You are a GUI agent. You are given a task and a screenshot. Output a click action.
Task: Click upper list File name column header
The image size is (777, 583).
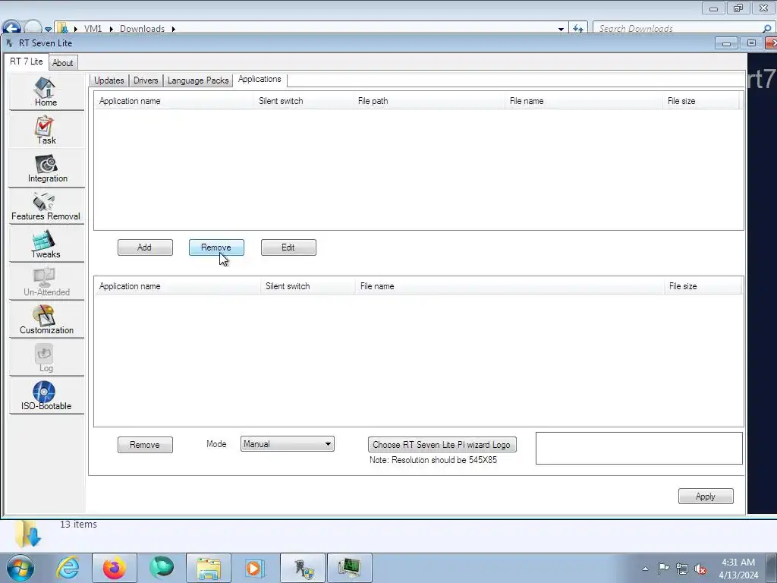click(x=584, y=101)
